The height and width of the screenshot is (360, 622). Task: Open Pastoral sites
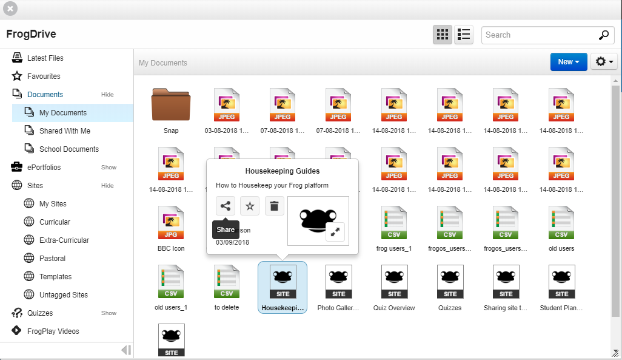pos(52,259)
